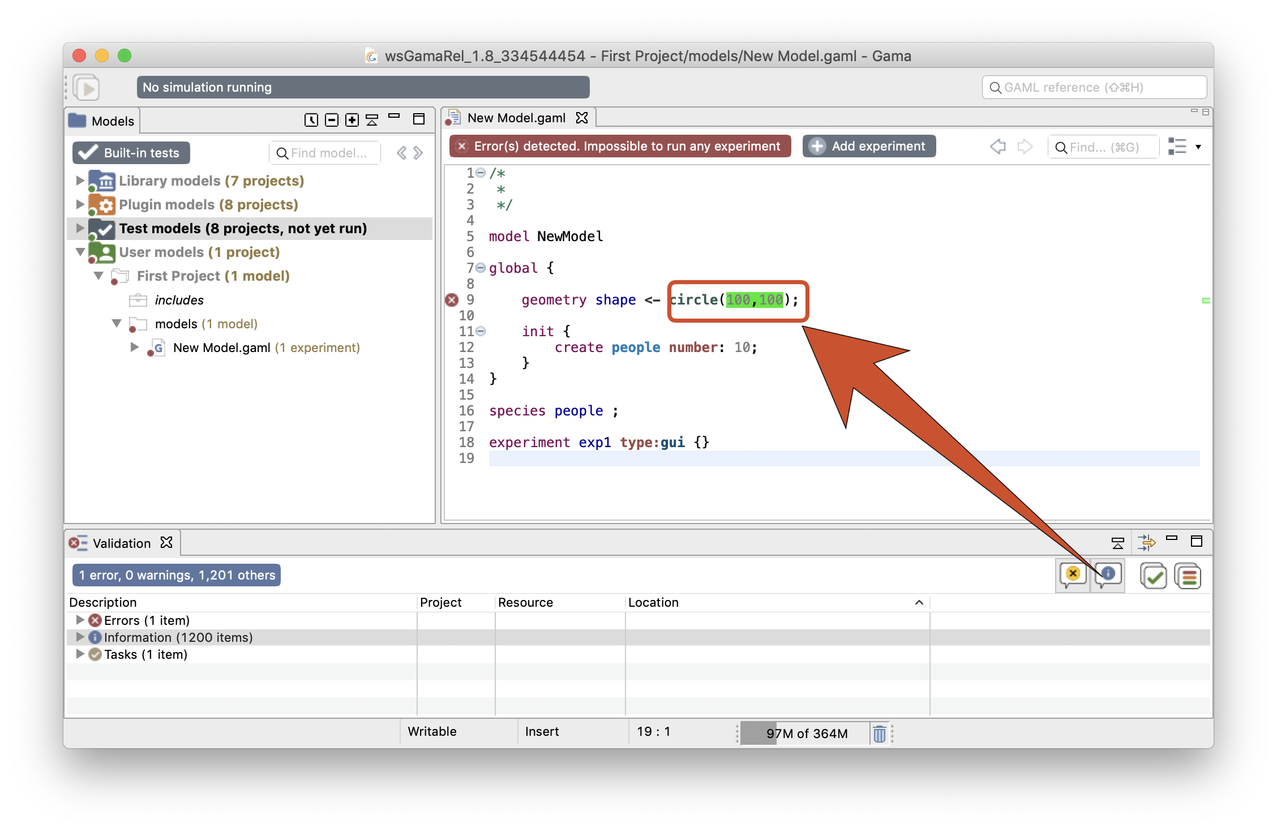This screenshot has height=832, width=1277.
Task: Open the editor view menu icon near Find field
Action: (1179, 147)
